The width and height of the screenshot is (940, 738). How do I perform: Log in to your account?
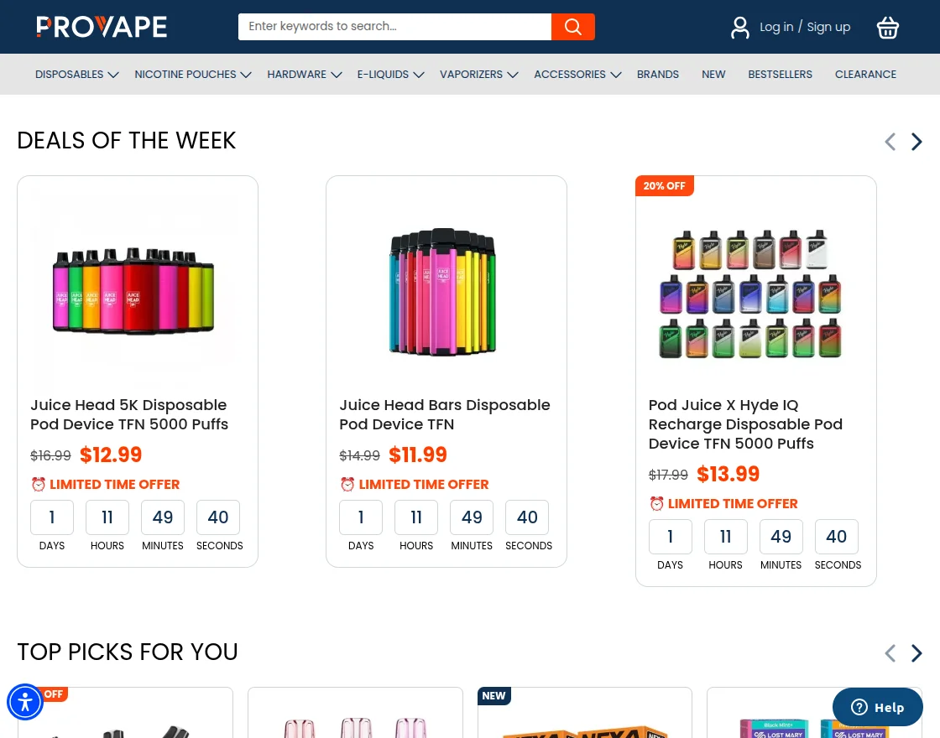click(x=776, y=27)
